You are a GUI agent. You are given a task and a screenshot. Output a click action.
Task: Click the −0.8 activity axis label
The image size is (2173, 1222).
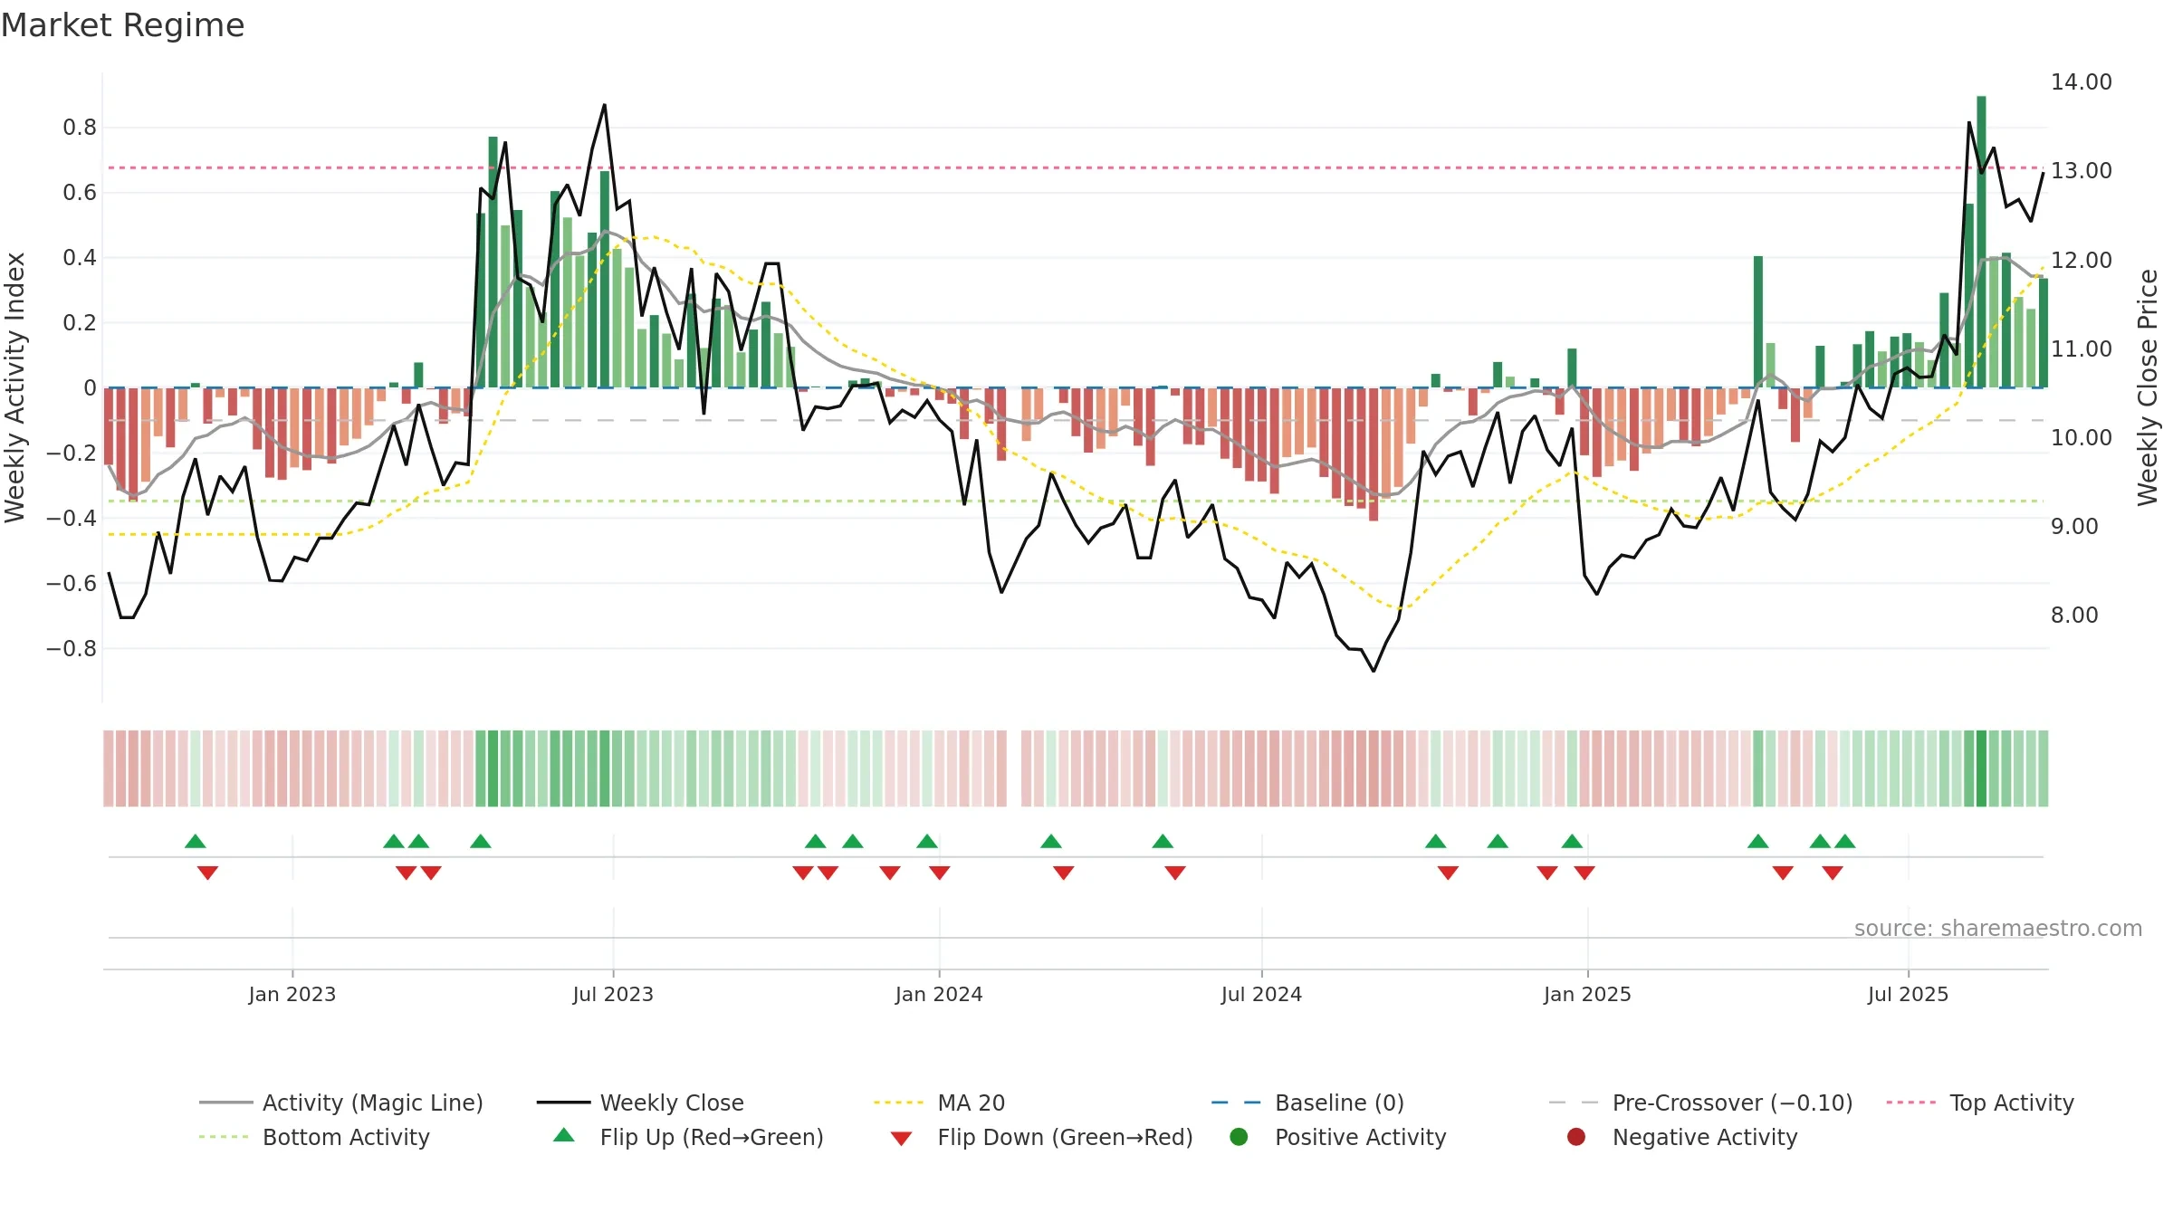click(x=72, y=648)
